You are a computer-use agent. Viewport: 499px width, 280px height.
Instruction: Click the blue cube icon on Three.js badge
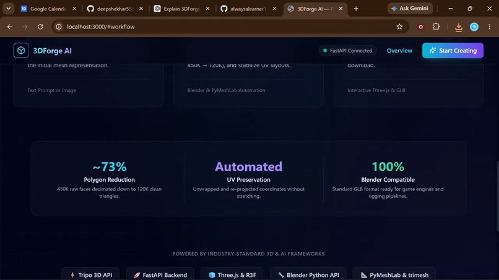212,275
